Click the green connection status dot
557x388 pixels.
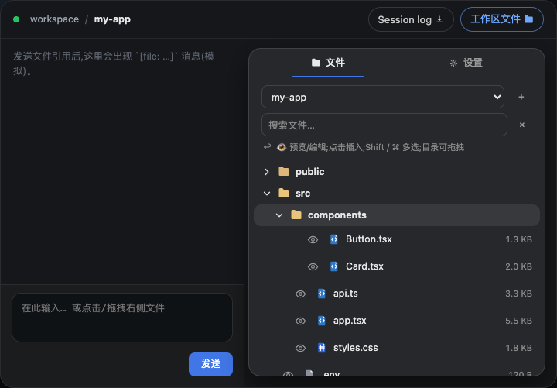pyautogui.click(x=16, y=19)
